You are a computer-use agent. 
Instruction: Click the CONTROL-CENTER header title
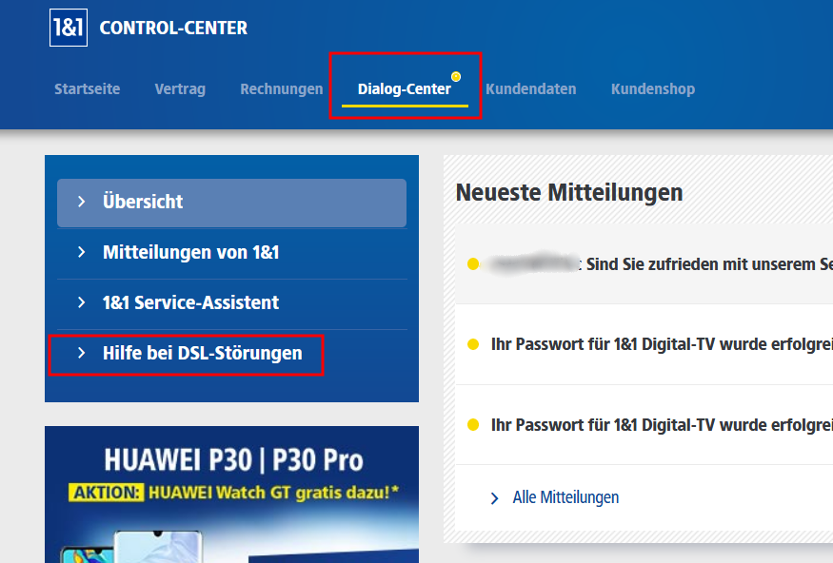pyautogui.click(x=173, y=29)
